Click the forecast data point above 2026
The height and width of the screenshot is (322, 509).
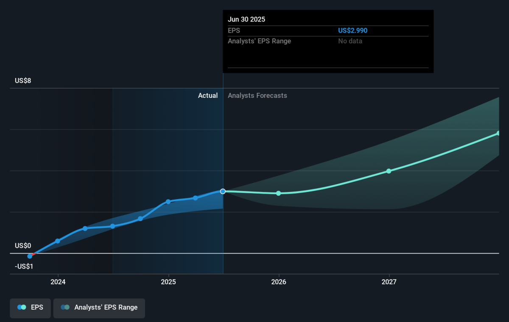(279, 193)
